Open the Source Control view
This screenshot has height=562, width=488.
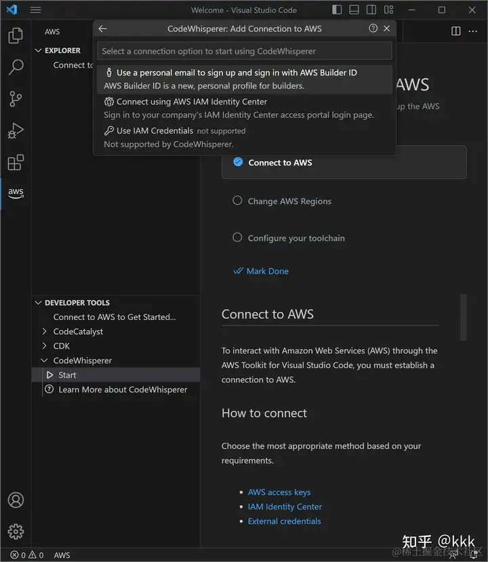pyautogui.click(x=16, y=99)
